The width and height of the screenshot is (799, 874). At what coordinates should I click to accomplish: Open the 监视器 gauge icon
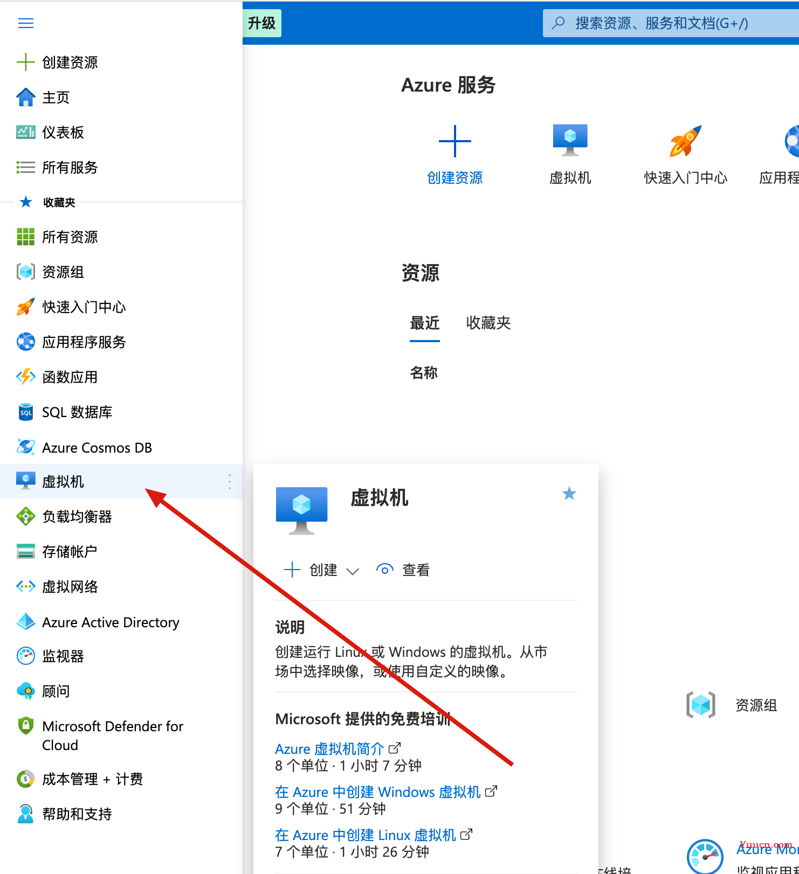point(25,656)
